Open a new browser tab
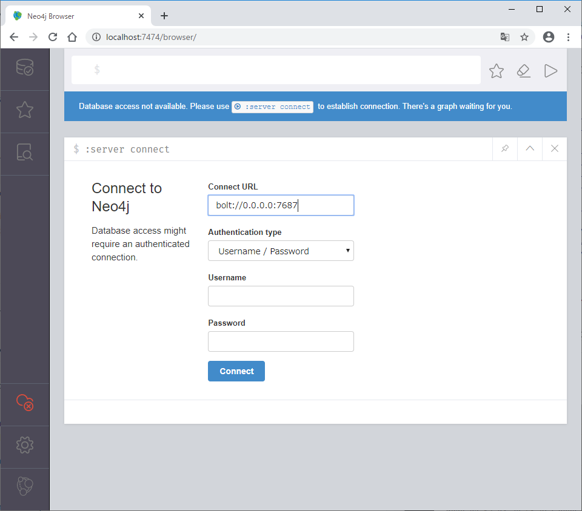The height and width of the screenshot is (511, 582). pyautogui.click(x=164, y=16)
